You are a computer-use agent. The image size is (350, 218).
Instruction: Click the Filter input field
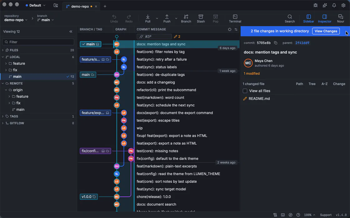click(x=38, y=42)
